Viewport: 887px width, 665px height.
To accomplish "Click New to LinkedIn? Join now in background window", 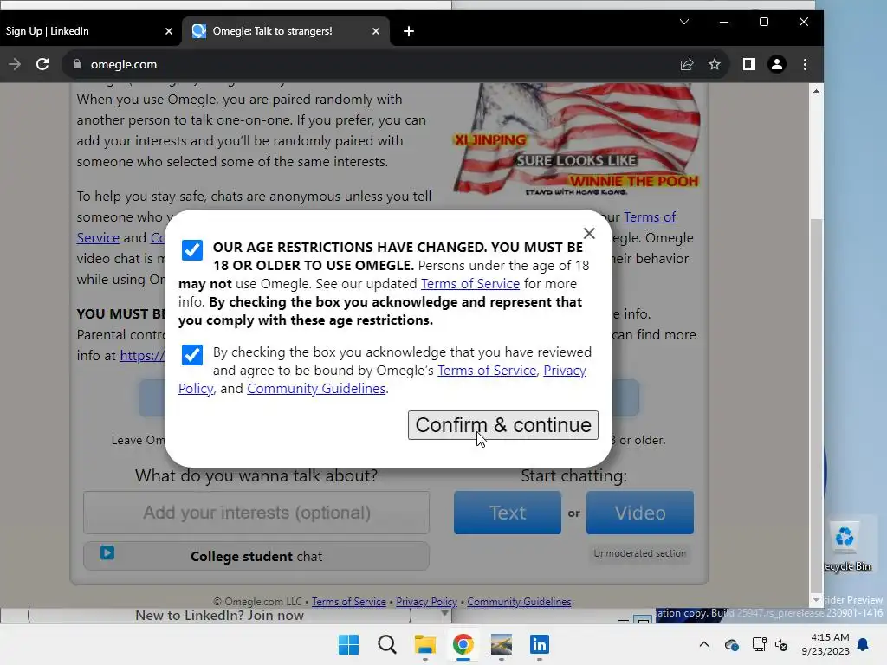I will pyautogui.click(x=219, y=616).
